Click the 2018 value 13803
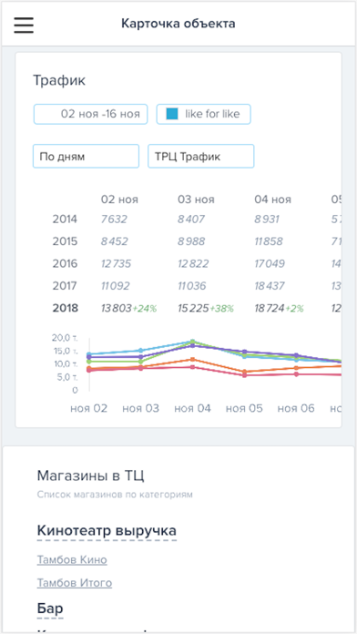This screenshot has height=634, width=357. pyautogui.click(x=117, y=309)
